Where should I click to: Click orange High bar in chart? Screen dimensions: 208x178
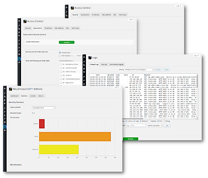click(x=75, y=137)
